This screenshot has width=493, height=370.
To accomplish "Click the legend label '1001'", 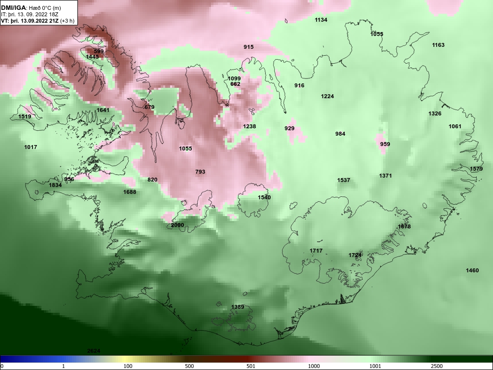I will [375, 366].
